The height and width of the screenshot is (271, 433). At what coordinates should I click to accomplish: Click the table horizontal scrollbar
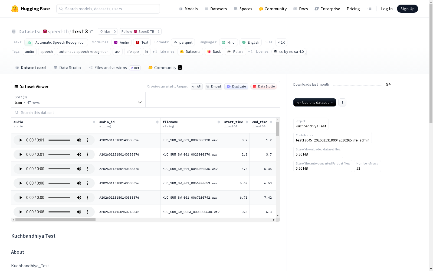click(55, 220)
